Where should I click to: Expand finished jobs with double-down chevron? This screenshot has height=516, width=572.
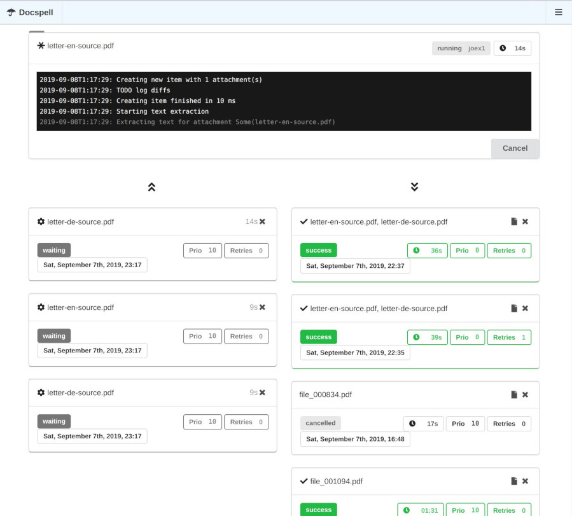click(414, 187)
